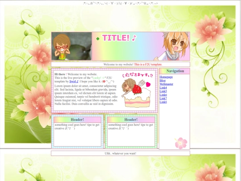Viewport: 241px width, 181px height.
Task: Click the green 'Lucky! ☆' template name
Action: coord(99,78)
